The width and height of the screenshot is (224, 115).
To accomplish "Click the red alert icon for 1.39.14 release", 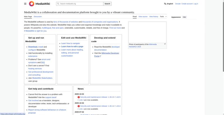I will tap(79, 106).
